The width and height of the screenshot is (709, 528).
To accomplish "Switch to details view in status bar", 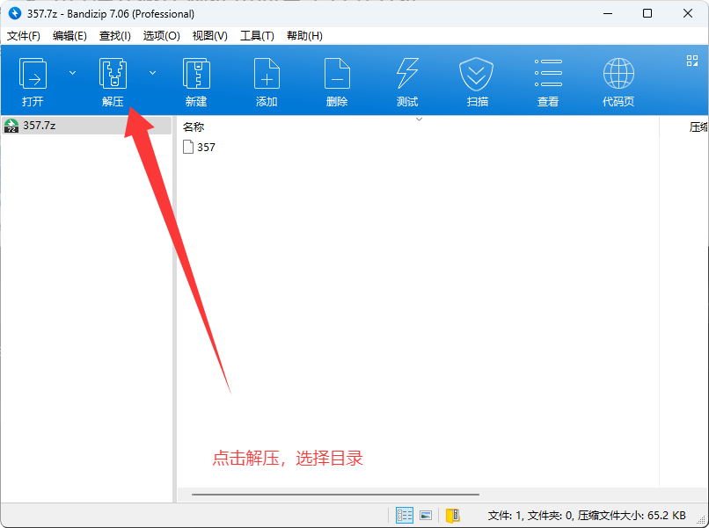I will pyautogui.click(x=404, y=515).
